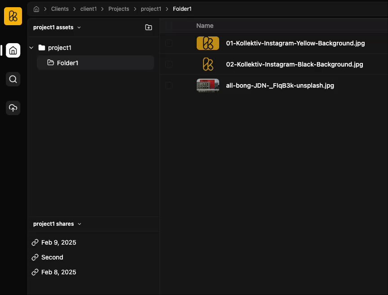Image resolution: width=388 pixels, height=295 pixels.
Task: Click the Kollektiv logo in sidebar
Action: [13, 16]
